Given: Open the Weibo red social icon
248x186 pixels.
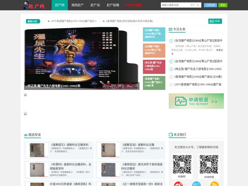Looking at the screenshot, I should [178, 184].
